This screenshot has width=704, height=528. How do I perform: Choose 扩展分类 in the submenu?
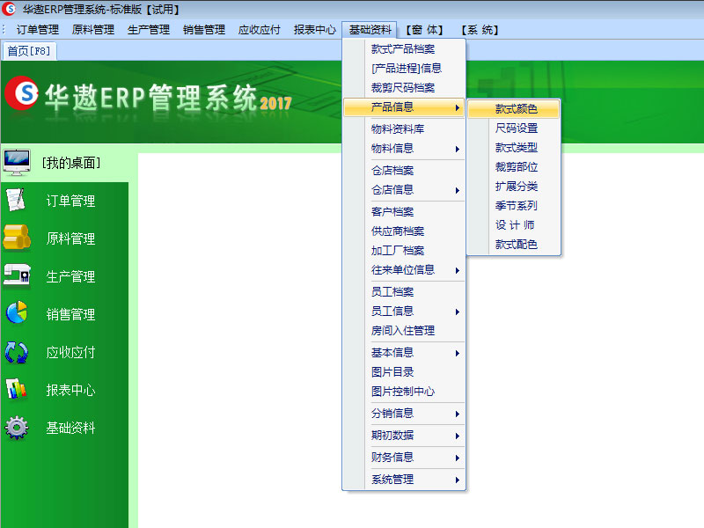(514, 187)
